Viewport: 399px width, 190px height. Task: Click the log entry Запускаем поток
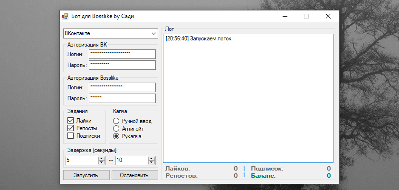(x=211, y=39)
